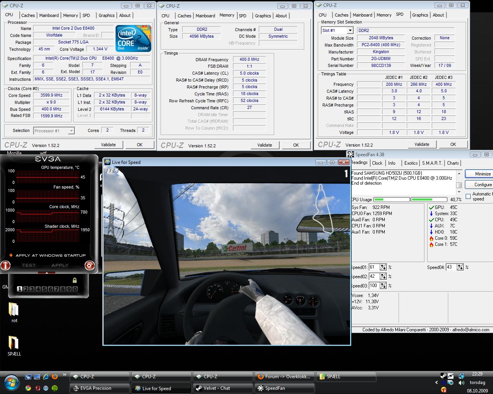Open Mainboard tab in left CPU-Z
The height and width of the screenshot is (394, 493).
click(x=49, y=15)
